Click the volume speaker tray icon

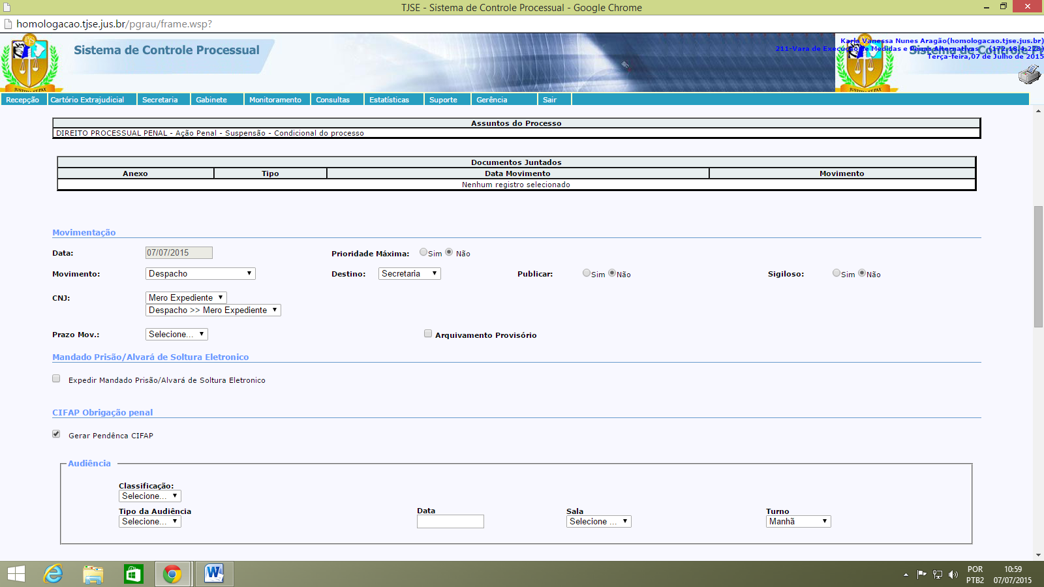pyautogui.click(x=953, y=575)
